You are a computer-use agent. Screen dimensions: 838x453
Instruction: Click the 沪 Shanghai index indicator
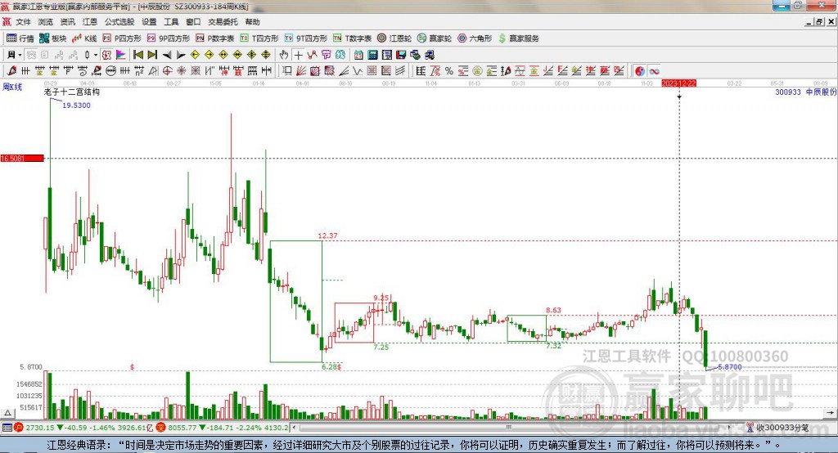click(x=19, y=428)
